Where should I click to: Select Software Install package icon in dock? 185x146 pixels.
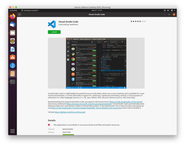tap(12, 74)
